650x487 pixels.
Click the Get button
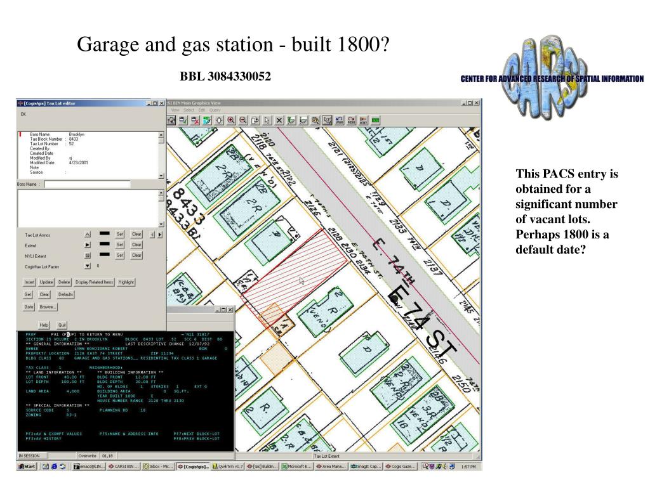tap(28, 294)
